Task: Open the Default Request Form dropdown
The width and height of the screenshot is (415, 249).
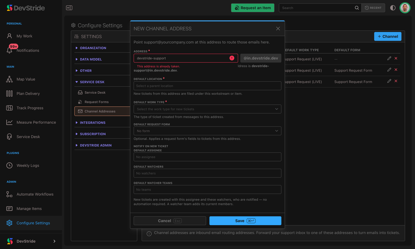Action: [207, 131]
